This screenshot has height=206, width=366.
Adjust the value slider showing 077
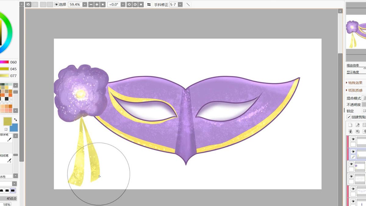[x=4, y=76]
